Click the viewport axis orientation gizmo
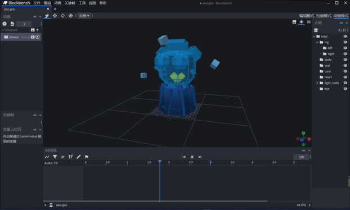Screen dimensions: 350x210 pyautogui.click(x=303, y=139)
